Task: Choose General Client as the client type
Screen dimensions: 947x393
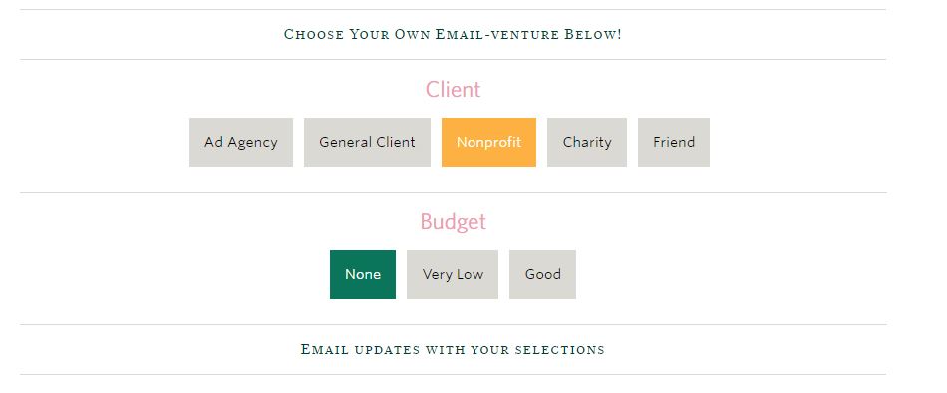Action: point(367,142)
